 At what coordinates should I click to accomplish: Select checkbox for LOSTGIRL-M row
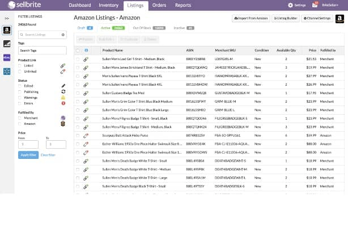[78, 59]
